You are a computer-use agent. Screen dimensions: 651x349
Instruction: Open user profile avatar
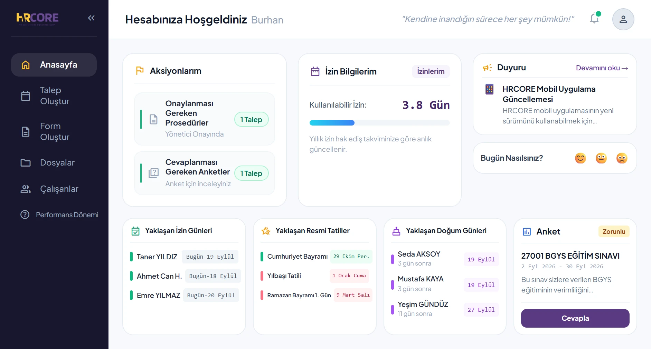(x=623, y=19)
